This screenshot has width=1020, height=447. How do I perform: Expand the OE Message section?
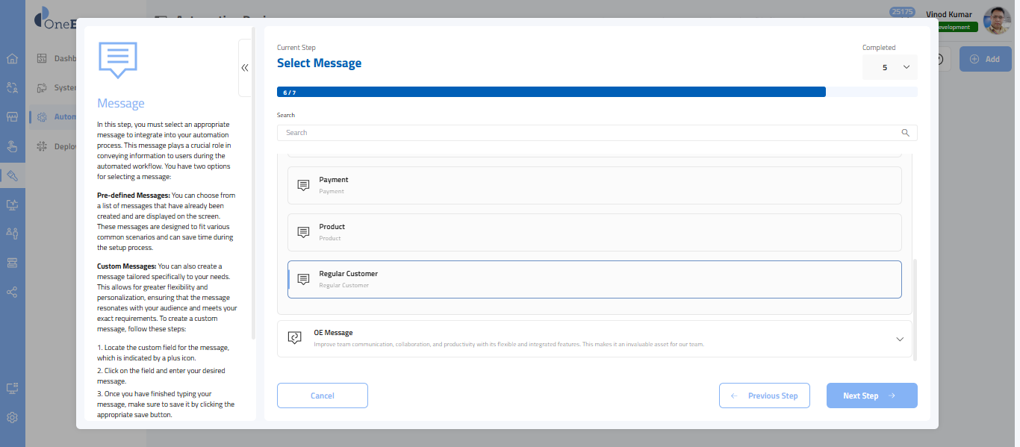coord(899,339)
